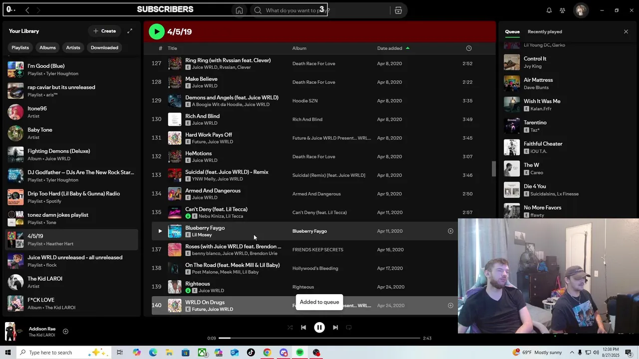Click the play arrow on the Blueberry Faygo row
Screen dimensions: 639x359
tap(160, 231)
